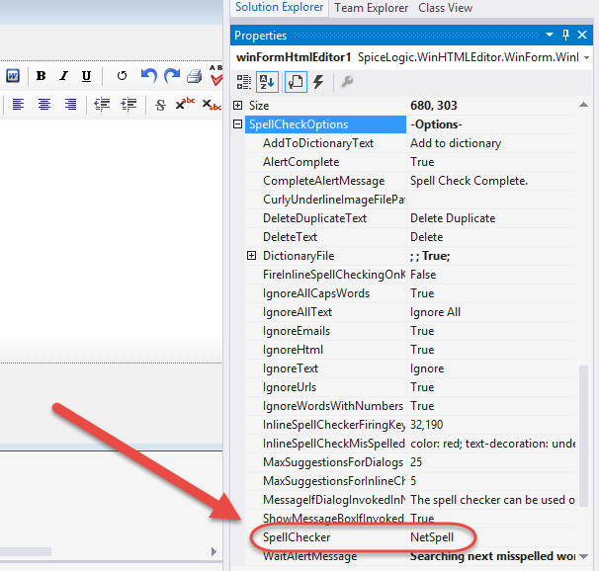Switch Properties grid to Categorized view

point(243,82)
